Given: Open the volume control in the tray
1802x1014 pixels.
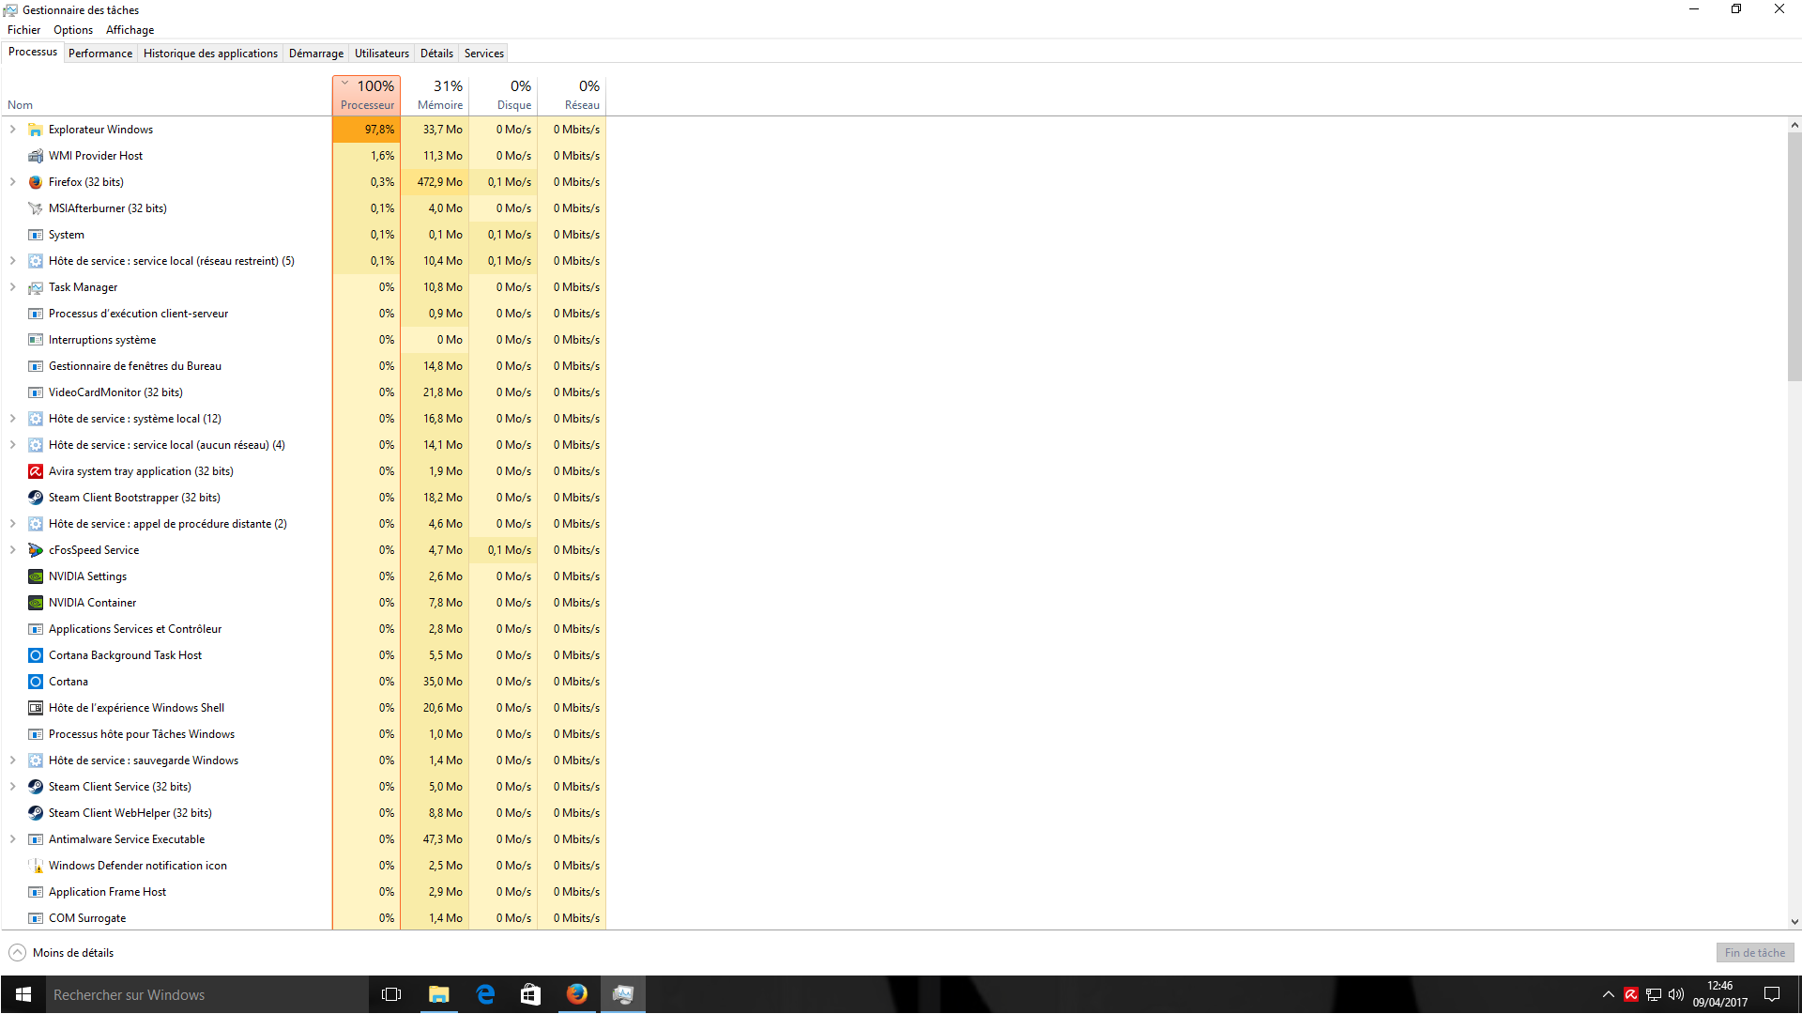Looking at the screenshot, I should (x=1676, y=994).
